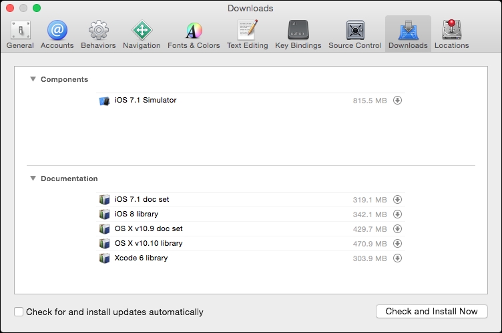The height and width of the screenshot is (333, 502).
Task: Click the Downloads window title
Action: click(x=250, y=8)
